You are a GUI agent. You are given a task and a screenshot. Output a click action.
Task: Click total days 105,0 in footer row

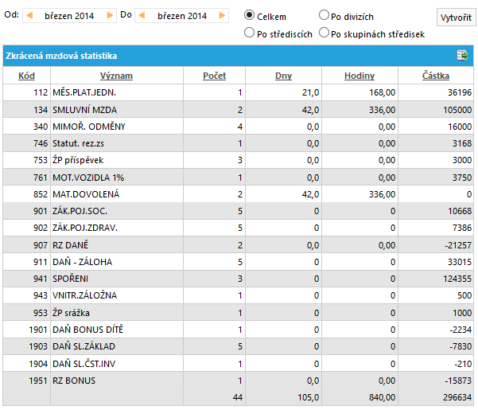[309, 397]
